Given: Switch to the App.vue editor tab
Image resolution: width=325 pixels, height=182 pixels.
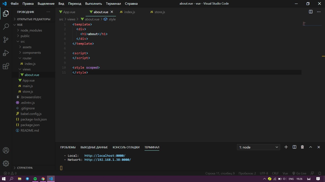Looking at the screenshot, I should pyautogui.click(x=69, y=12).
